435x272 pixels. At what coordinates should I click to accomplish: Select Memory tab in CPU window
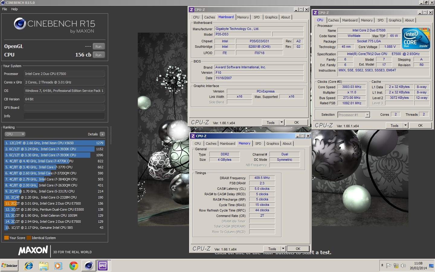(367, 20)
